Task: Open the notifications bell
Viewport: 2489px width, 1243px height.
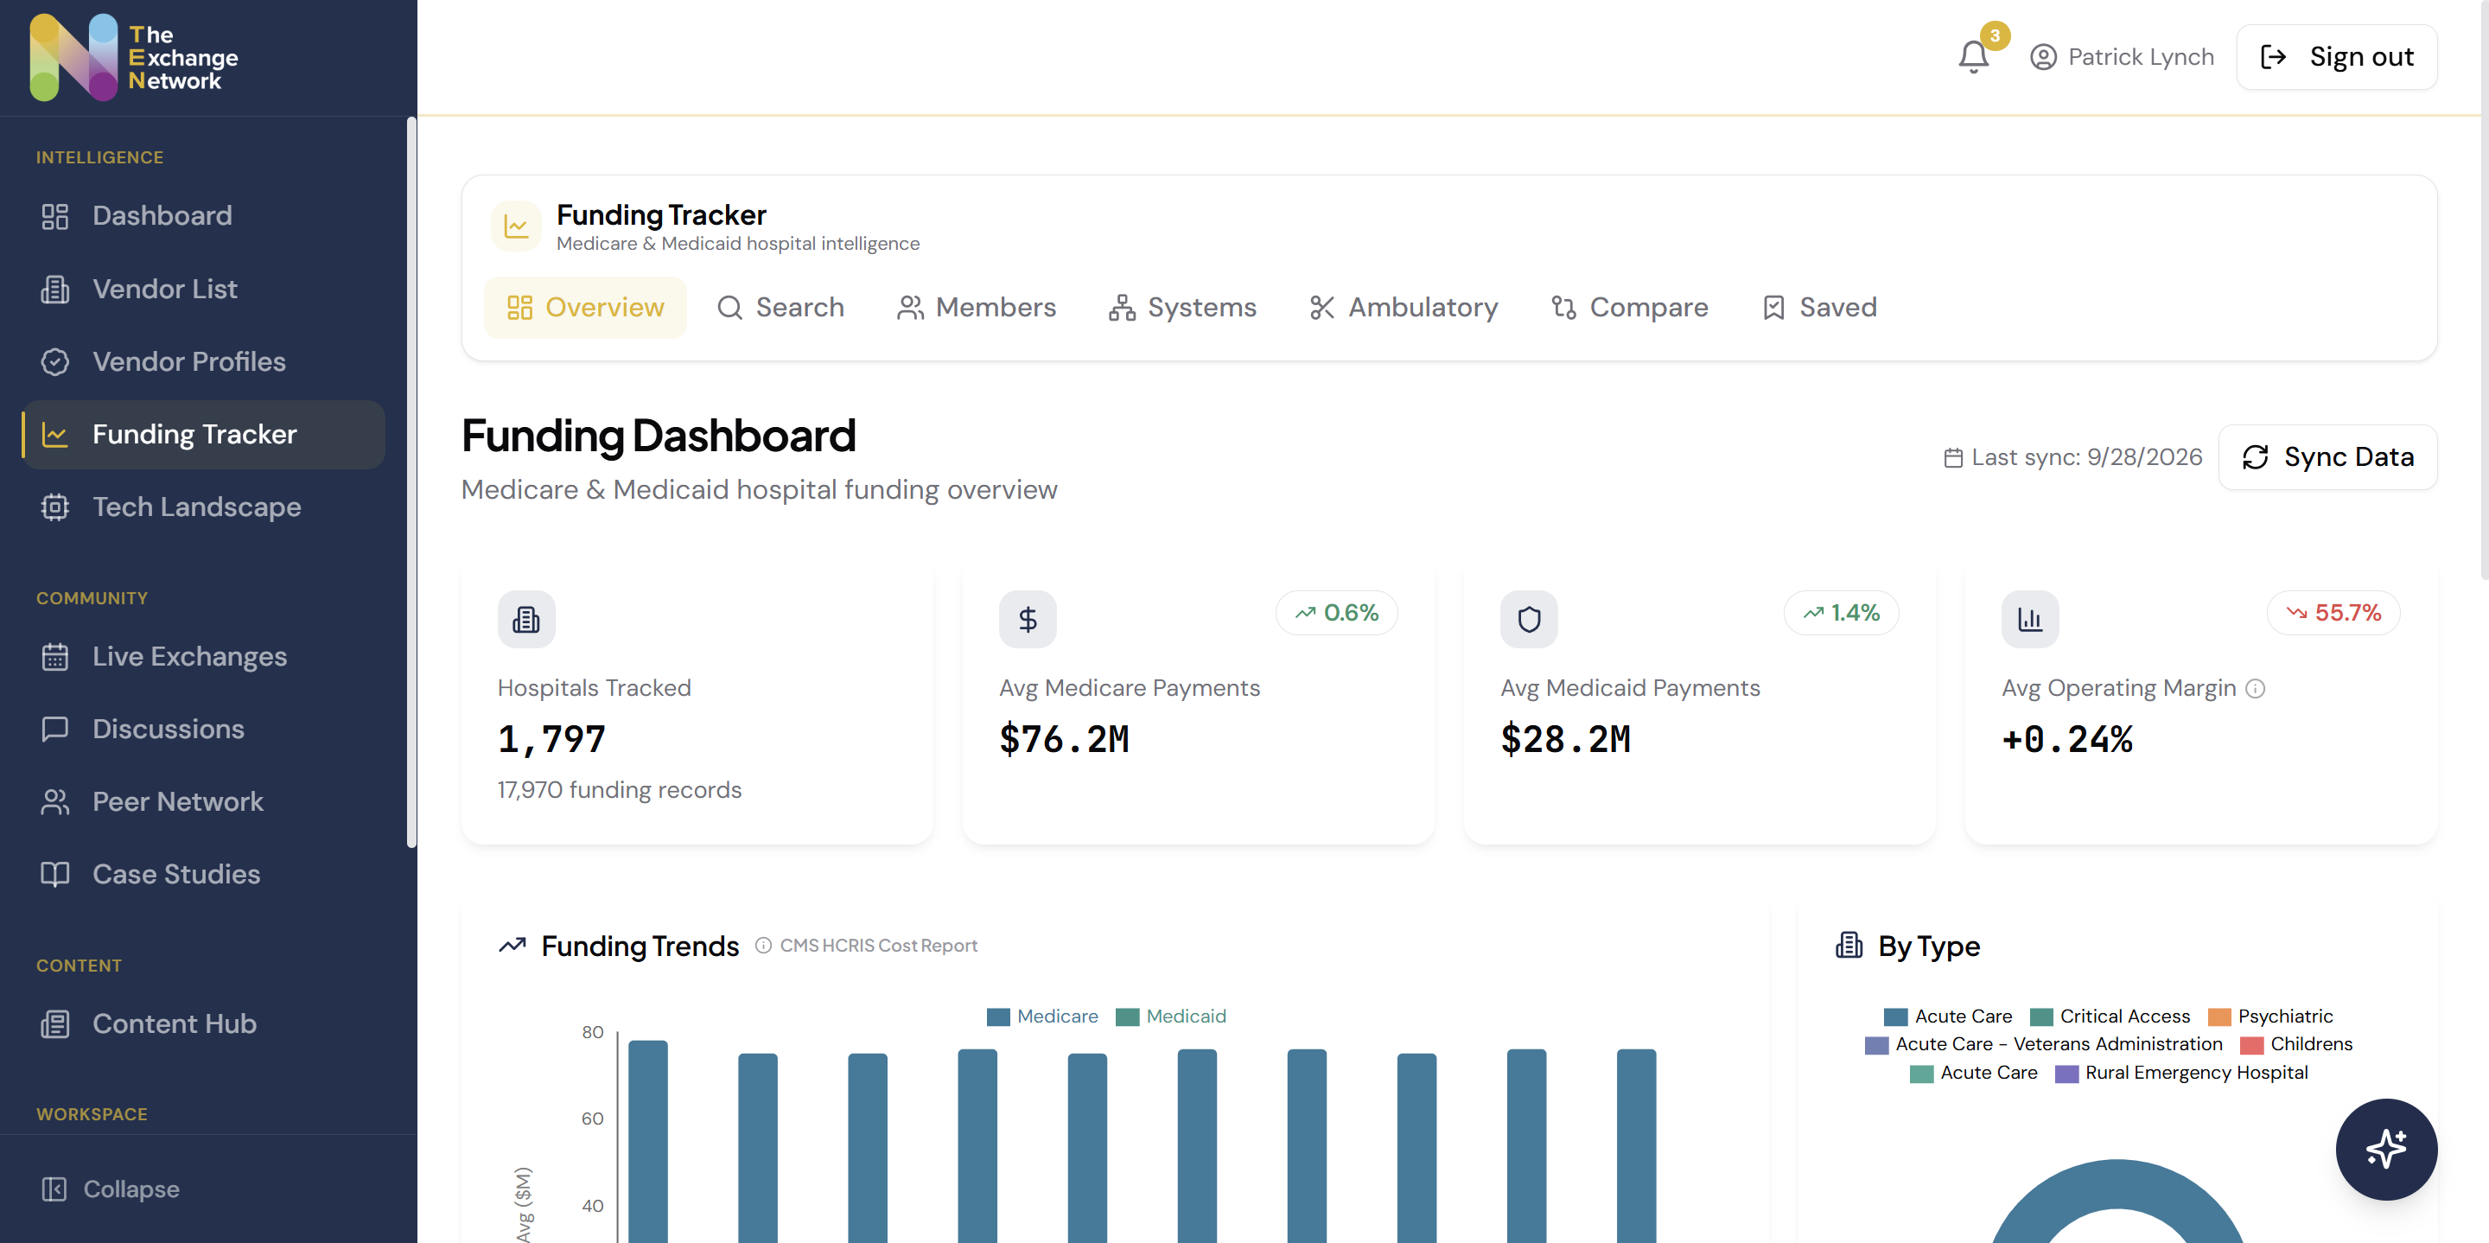Action: point(1973,57)
